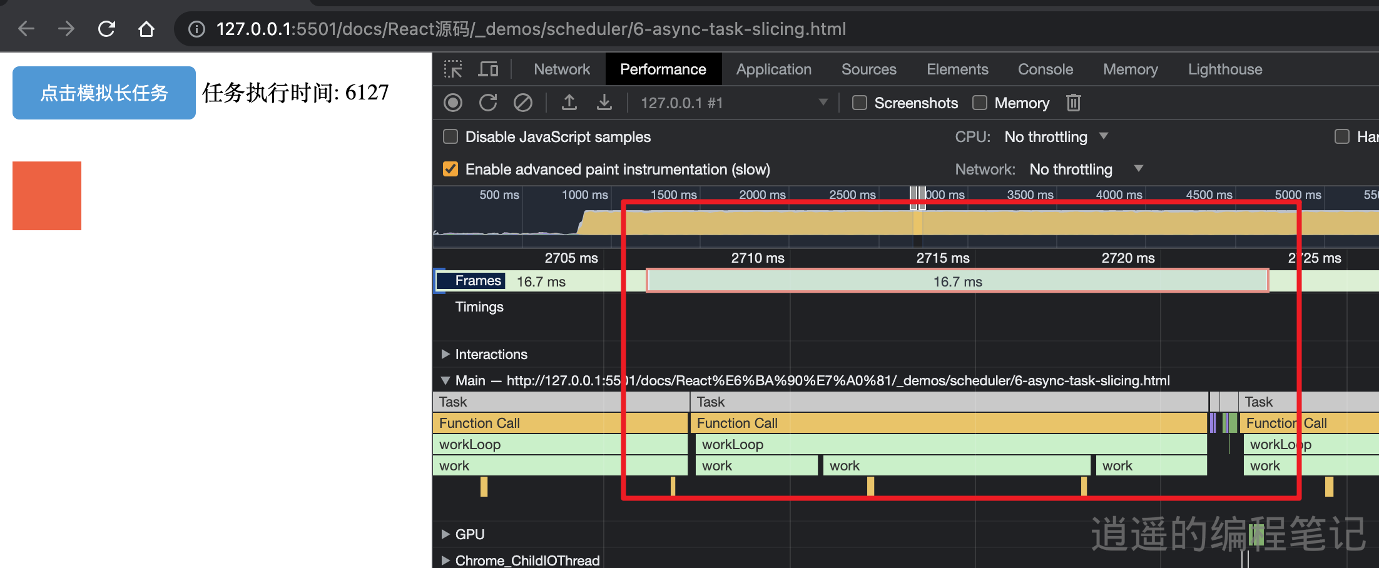Open the recording selector 127.0.0.1 #1
Screen dimensions: 1379x568
(734, 103)
